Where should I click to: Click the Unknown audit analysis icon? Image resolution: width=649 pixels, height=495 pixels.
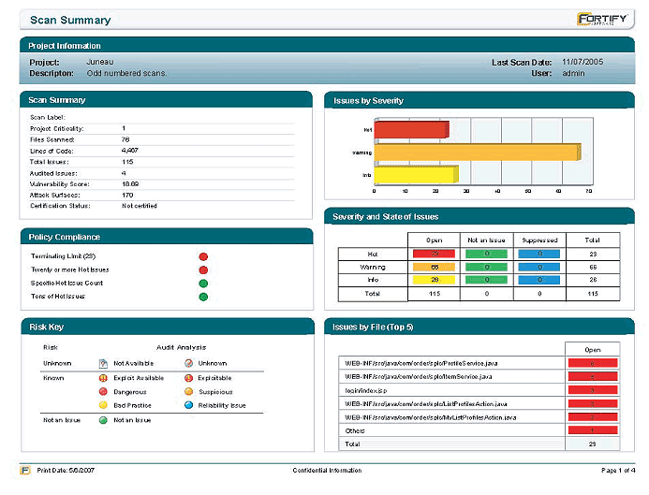tap(188, 363)
